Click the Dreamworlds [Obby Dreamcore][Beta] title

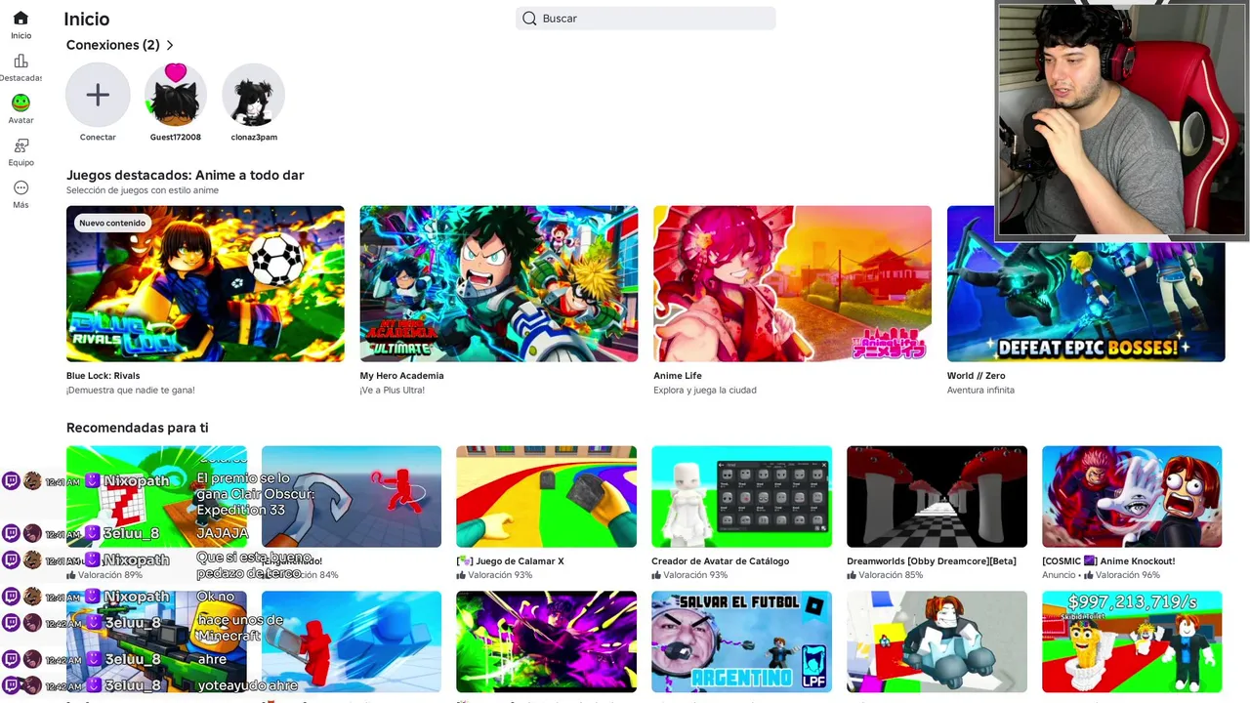[x=931, y=561]
